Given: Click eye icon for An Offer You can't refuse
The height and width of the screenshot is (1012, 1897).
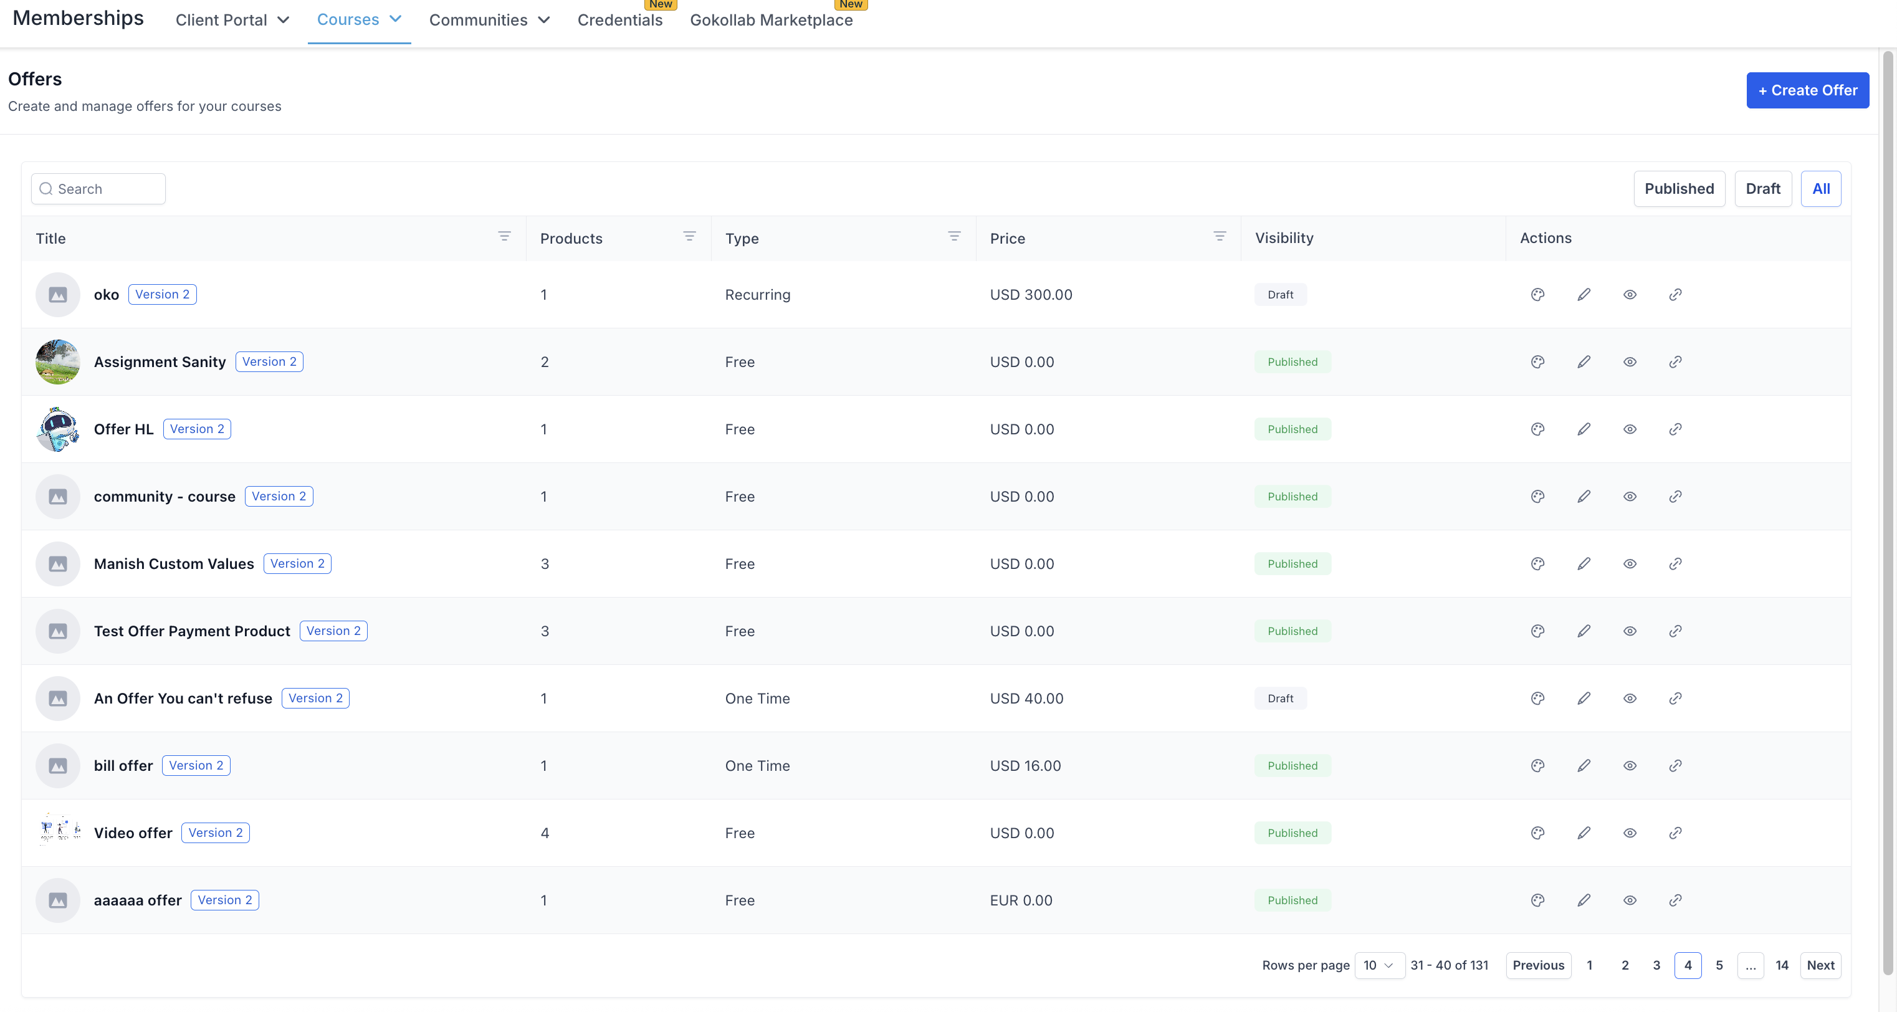Looking at the screenshot, I should (x=1630, y=698).
